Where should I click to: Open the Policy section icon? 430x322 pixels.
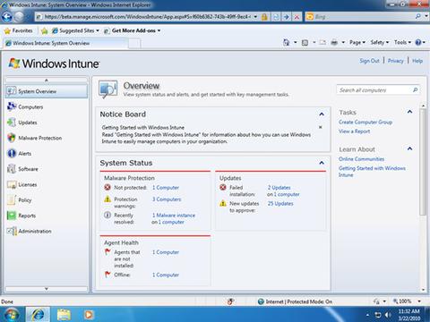tap(12, 200)
